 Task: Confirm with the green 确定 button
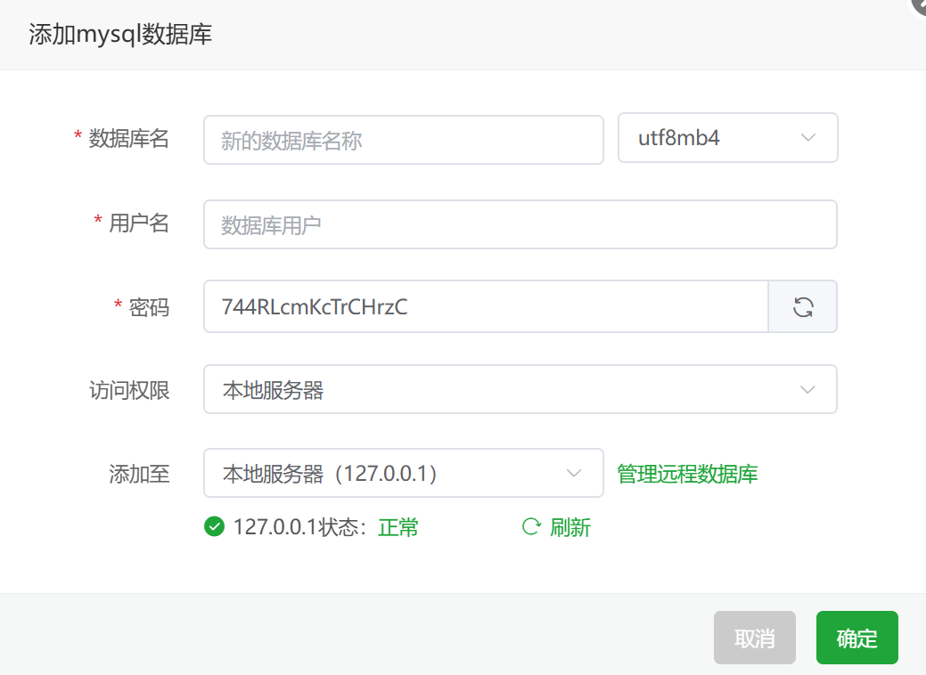pos(856,638)
